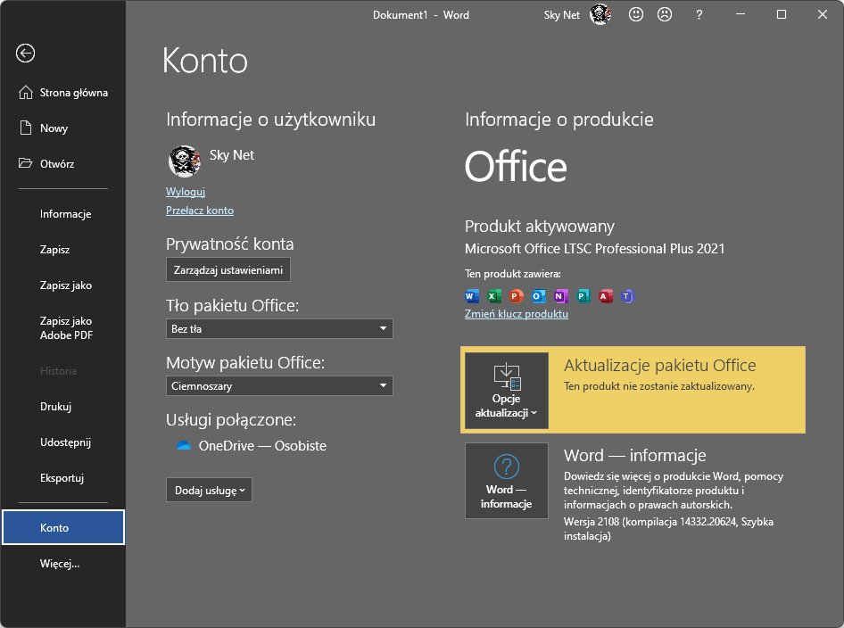844x628 pixels.
Task: Click the OneDrive cloud icon
Action: (x=184, y=445)
